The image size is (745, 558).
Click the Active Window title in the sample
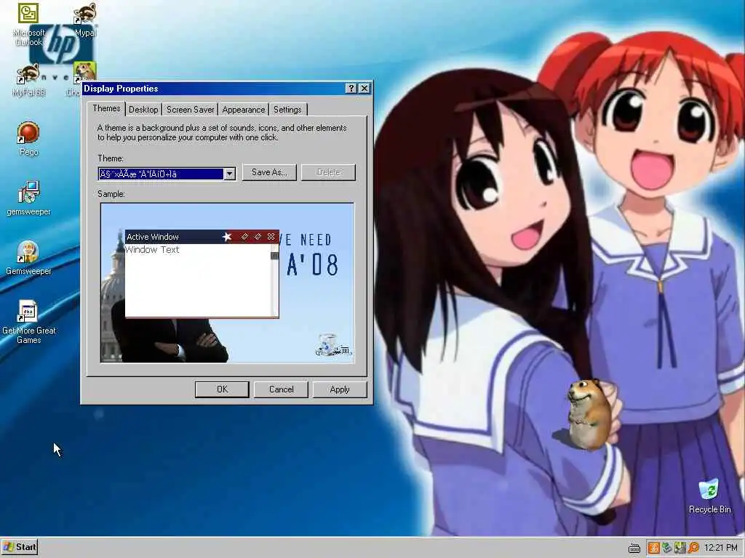pyautogui.click(x=153, y=237)
